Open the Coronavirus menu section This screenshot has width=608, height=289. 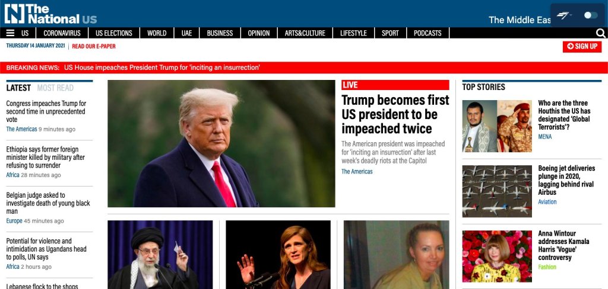click(x=62, y=33)
